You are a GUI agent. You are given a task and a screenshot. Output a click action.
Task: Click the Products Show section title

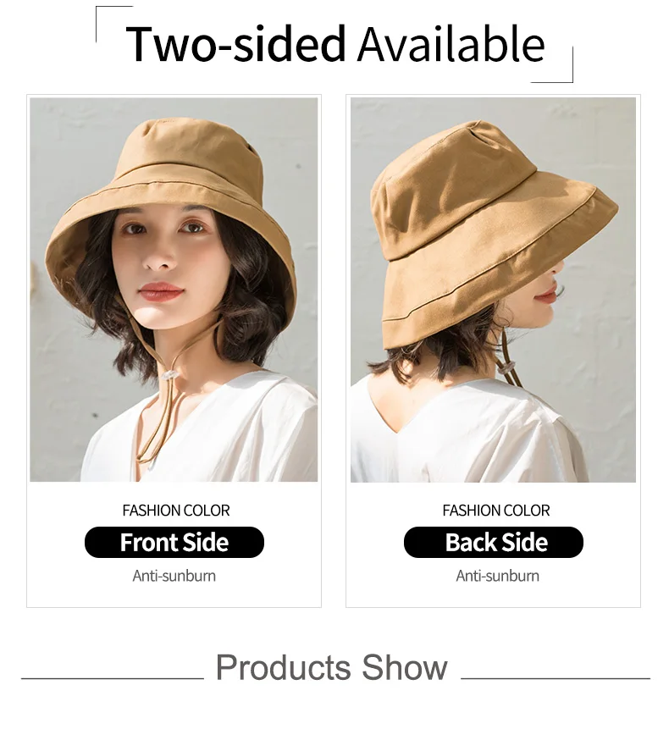point(331,667)
